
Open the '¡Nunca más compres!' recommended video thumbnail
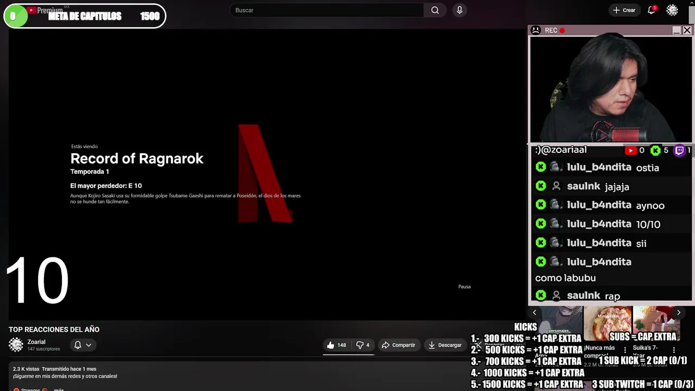point(607,323)
